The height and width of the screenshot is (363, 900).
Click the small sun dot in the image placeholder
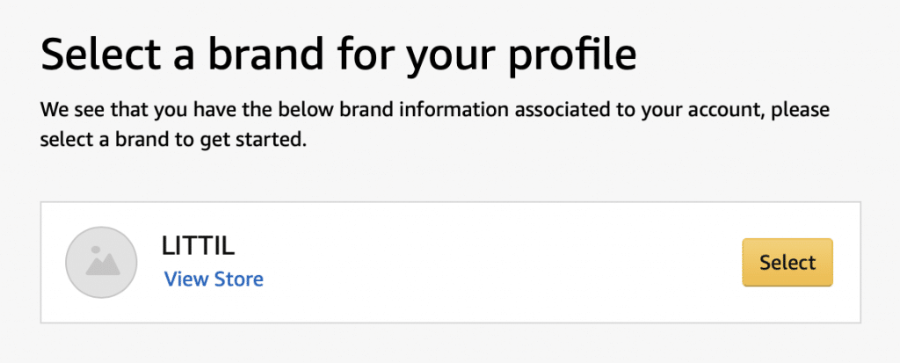[x=96, y=250]
